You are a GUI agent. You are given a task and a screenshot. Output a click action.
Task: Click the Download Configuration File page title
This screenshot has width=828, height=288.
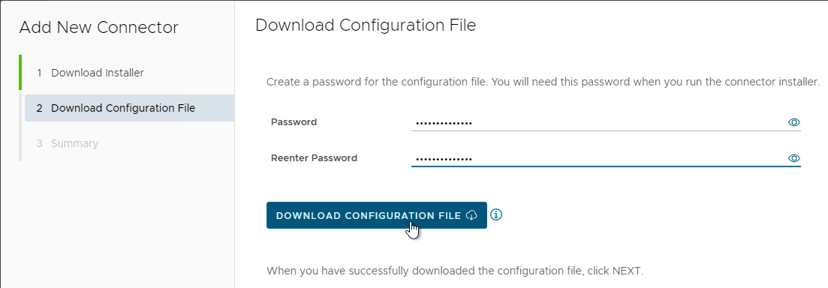coord(366,25)
